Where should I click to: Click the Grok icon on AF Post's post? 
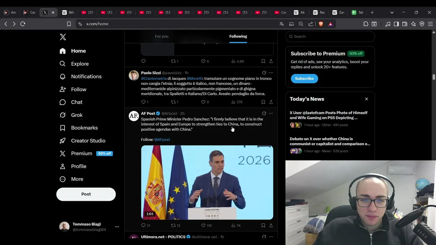(x=264, y=113)
